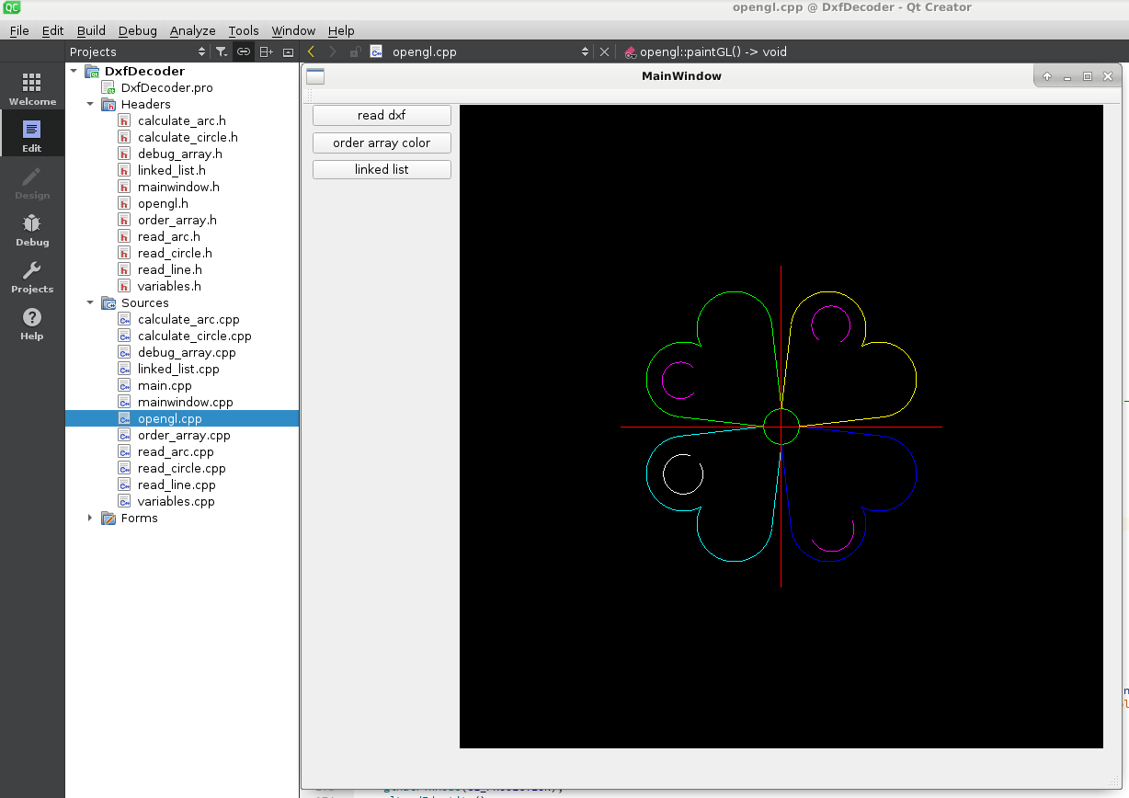The height and width of the screenshot is (798, 1129).
Task: Select main.cpp source file
Action: pos(165,385)
